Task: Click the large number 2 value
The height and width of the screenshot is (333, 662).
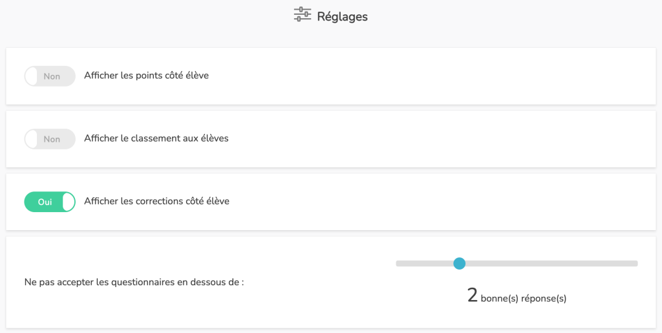Action: (473, 295)
